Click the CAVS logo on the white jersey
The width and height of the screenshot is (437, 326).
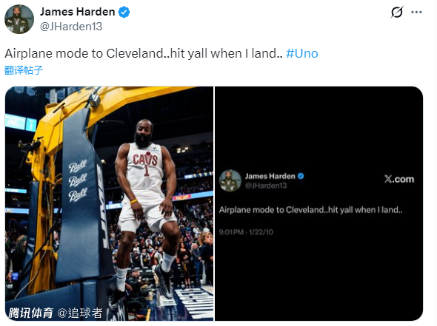pos(145,160)
